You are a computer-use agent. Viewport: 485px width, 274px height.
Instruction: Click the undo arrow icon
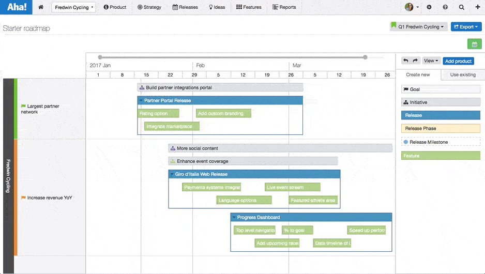[x=406, y=60]
